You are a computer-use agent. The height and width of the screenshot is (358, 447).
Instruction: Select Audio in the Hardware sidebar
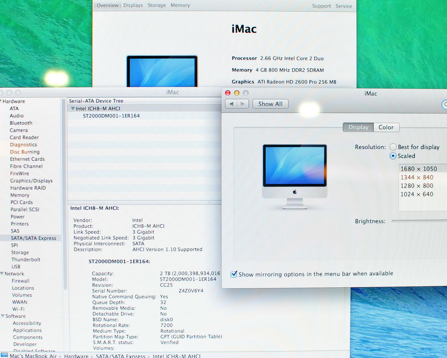point(17,115)
